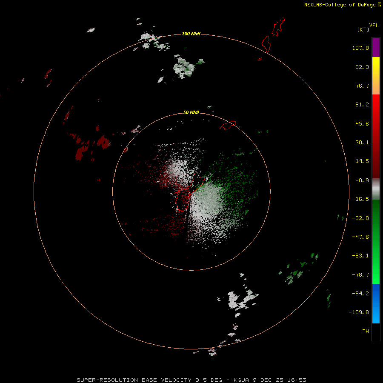383x383 pixels.
Task: Click the [KT] units label
Action: pos(363,29)
